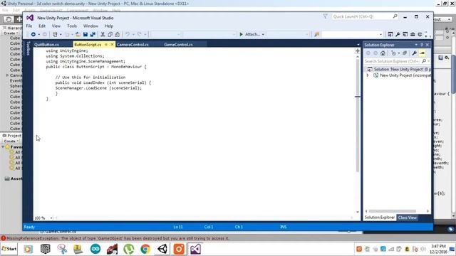
Task: Open the zoom level 100 % dropdown
Action: pyautogui.click(x=51, y=218)
